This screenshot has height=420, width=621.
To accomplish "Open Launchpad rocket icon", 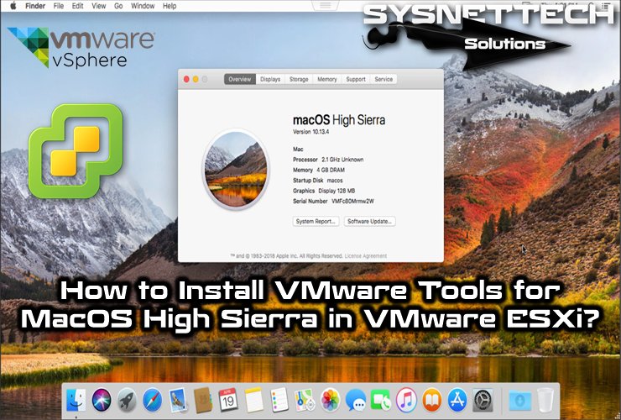I will point(127,400).
